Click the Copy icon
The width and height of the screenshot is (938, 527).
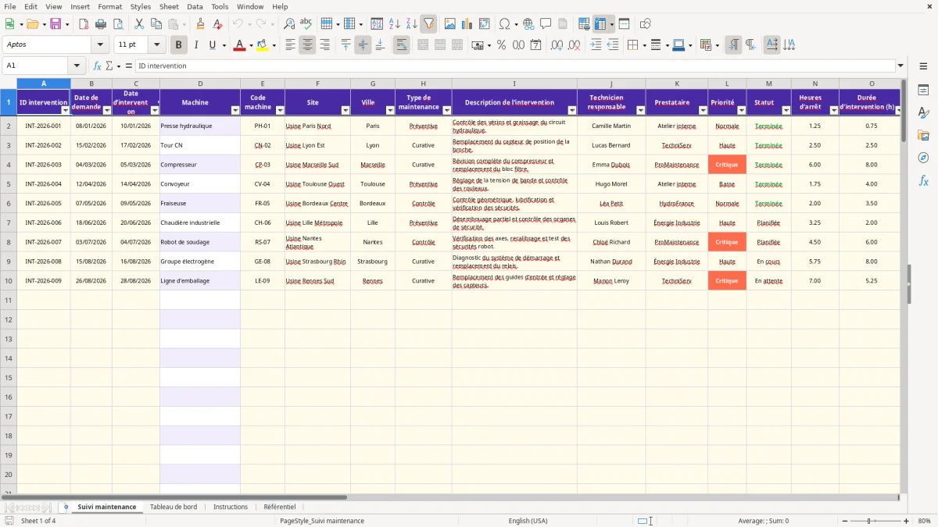pyautogui.click(x=156, y=24)
